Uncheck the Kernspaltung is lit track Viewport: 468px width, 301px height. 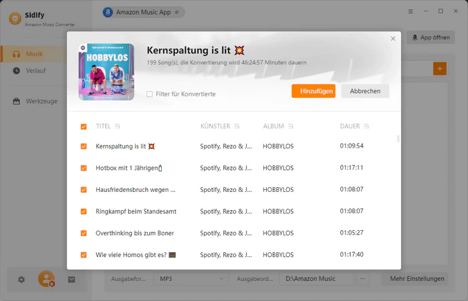[84, 146]
